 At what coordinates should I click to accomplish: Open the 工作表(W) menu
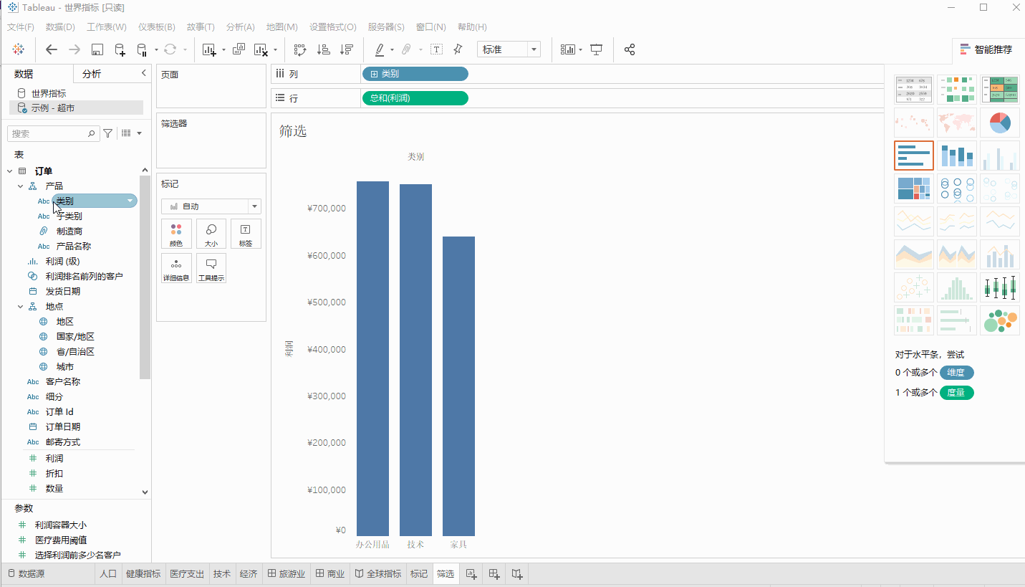(106, 27)
